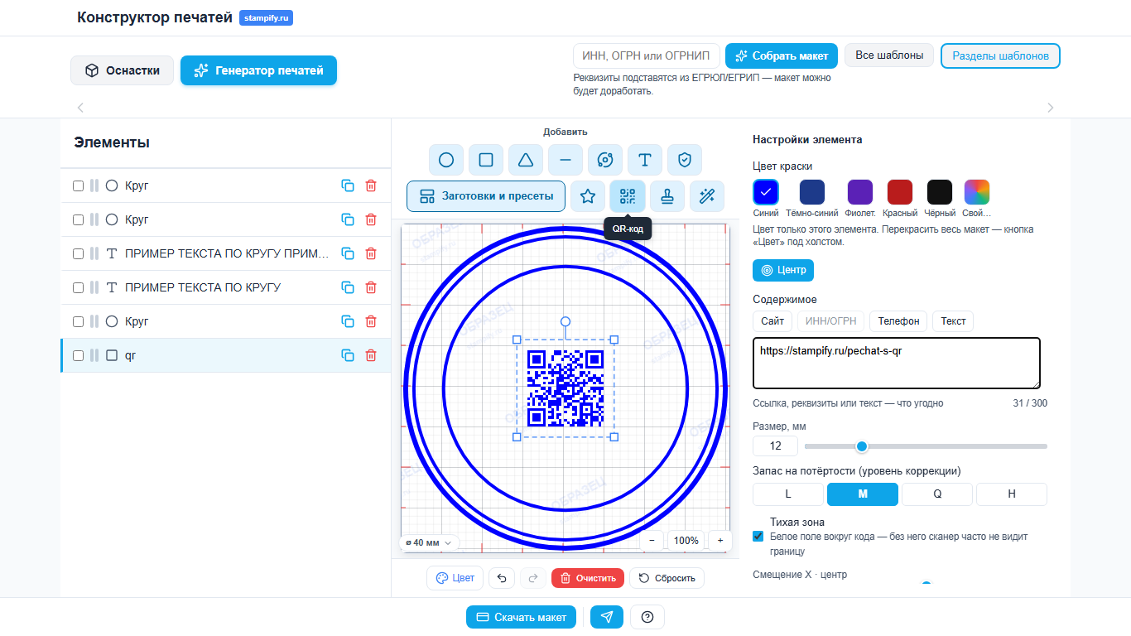Select the ИНН/ОГРН content type
This screenshot has width=1131, height=636.
pyautogui.click(x=830, y=321)
